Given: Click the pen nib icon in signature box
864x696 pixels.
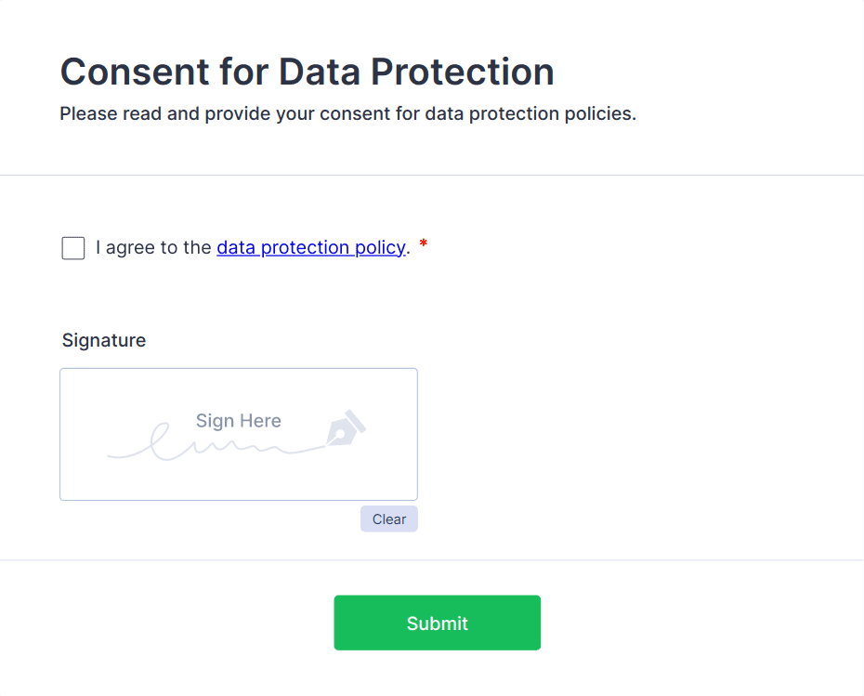Looking at the screenshot, I should point(345,428).
